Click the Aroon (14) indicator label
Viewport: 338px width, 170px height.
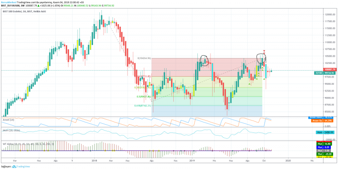[x=8, y=120]
